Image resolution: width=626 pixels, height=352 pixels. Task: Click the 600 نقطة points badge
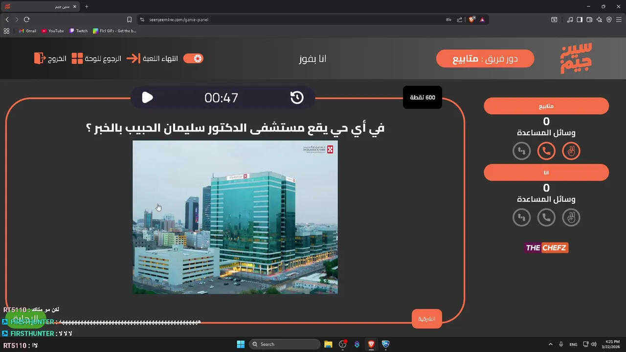pos(423,97)
